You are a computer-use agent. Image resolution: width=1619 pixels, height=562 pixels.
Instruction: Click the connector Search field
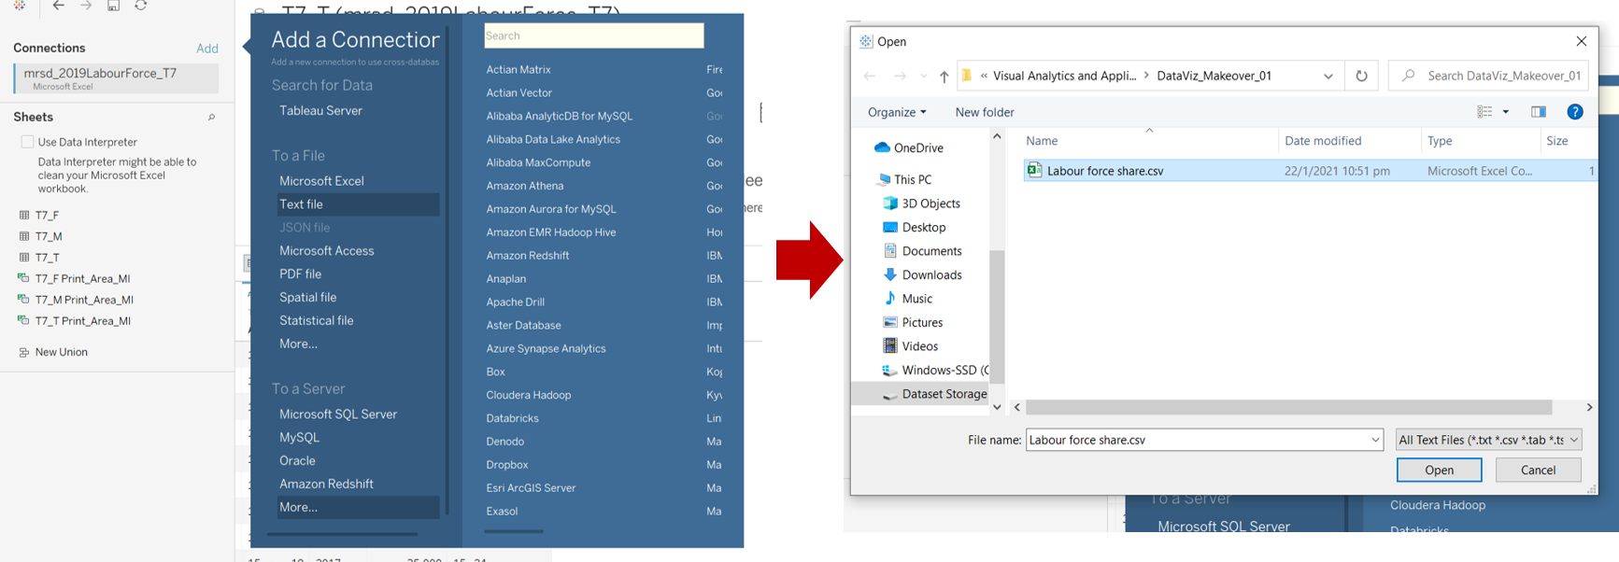[593, 36]
